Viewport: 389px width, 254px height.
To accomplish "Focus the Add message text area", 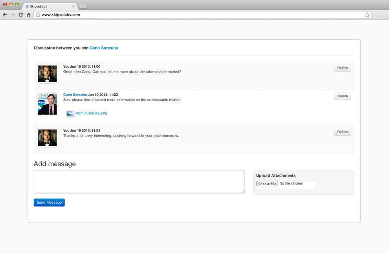I will coord(139,182).
